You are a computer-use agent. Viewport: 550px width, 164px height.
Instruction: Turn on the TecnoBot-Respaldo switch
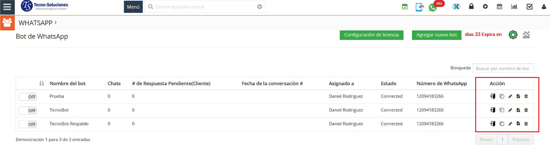(x=28, y=124)
